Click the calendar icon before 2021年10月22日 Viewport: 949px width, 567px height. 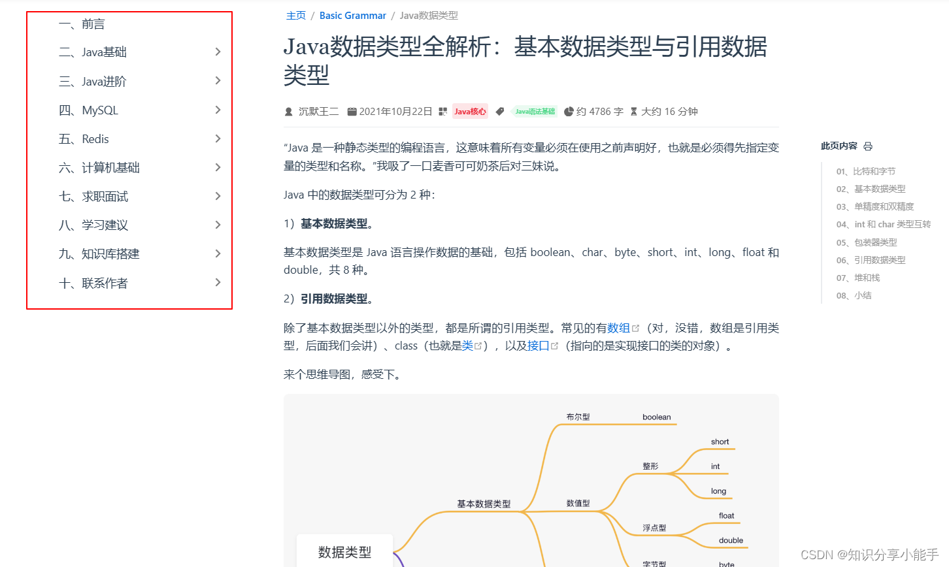click(352, 111)
